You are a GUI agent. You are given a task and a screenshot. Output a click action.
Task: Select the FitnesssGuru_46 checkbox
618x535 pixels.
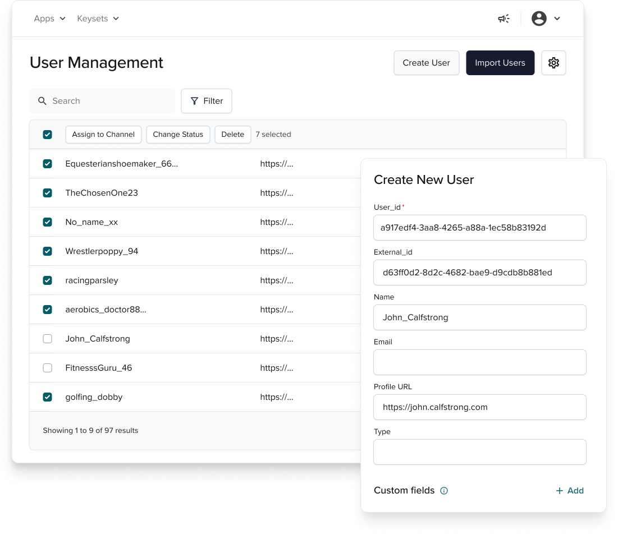pyautogui.click(x=48, y=368)
